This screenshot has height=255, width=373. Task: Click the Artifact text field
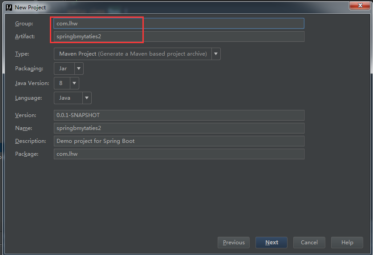tap(179, 36)
